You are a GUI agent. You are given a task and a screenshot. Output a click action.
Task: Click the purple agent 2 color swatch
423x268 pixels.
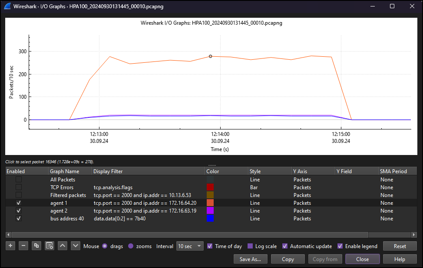210,210
